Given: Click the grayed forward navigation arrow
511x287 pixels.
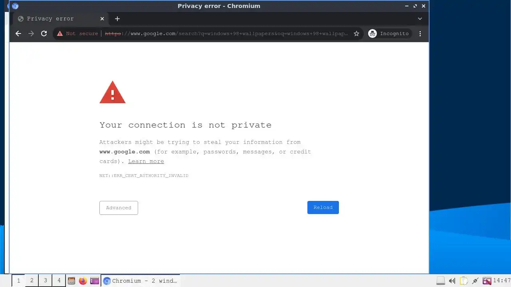Looking at the screenshot, I should click(31, 33).
